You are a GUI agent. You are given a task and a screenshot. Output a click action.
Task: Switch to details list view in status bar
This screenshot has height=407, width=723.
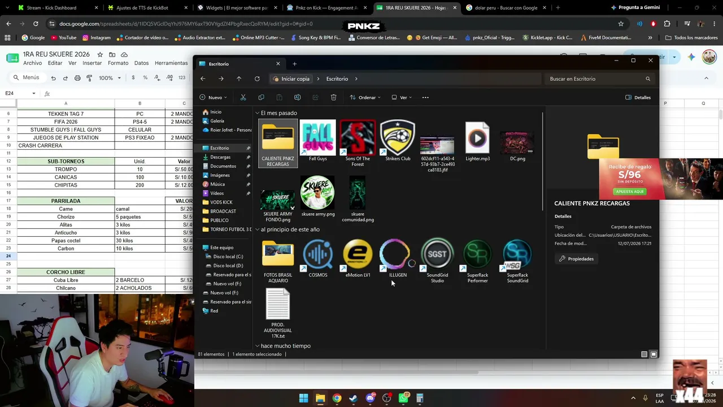(644, 354)
